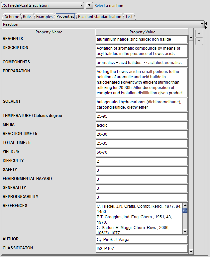Go to the Examples tab

(x=44, y=17)
